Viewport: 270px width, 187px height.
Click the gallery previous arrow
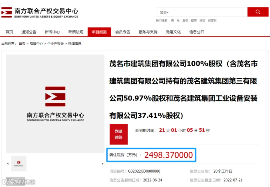pyautogui.click(x=8, y=164)
